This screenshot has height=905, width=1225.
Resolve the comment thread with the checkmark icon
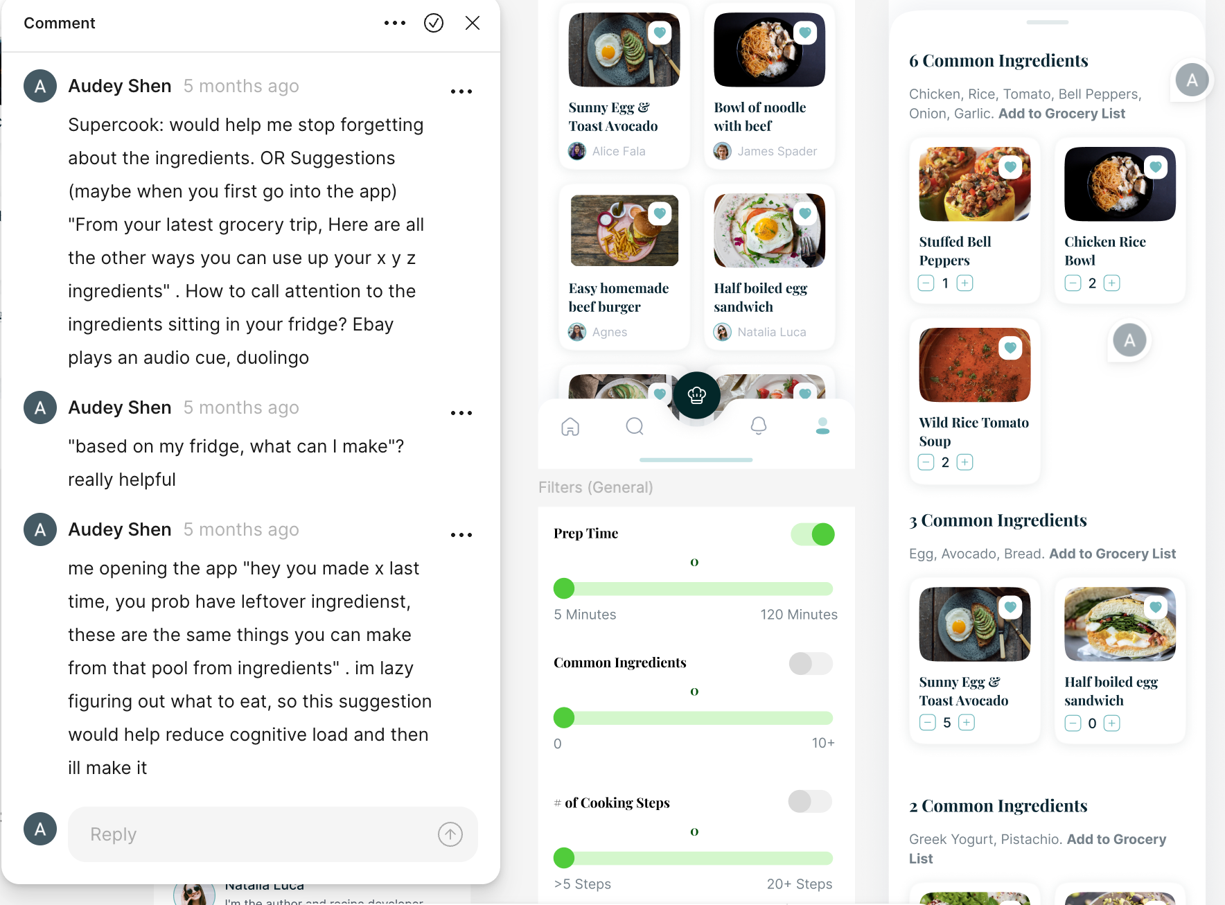(434, 23)
